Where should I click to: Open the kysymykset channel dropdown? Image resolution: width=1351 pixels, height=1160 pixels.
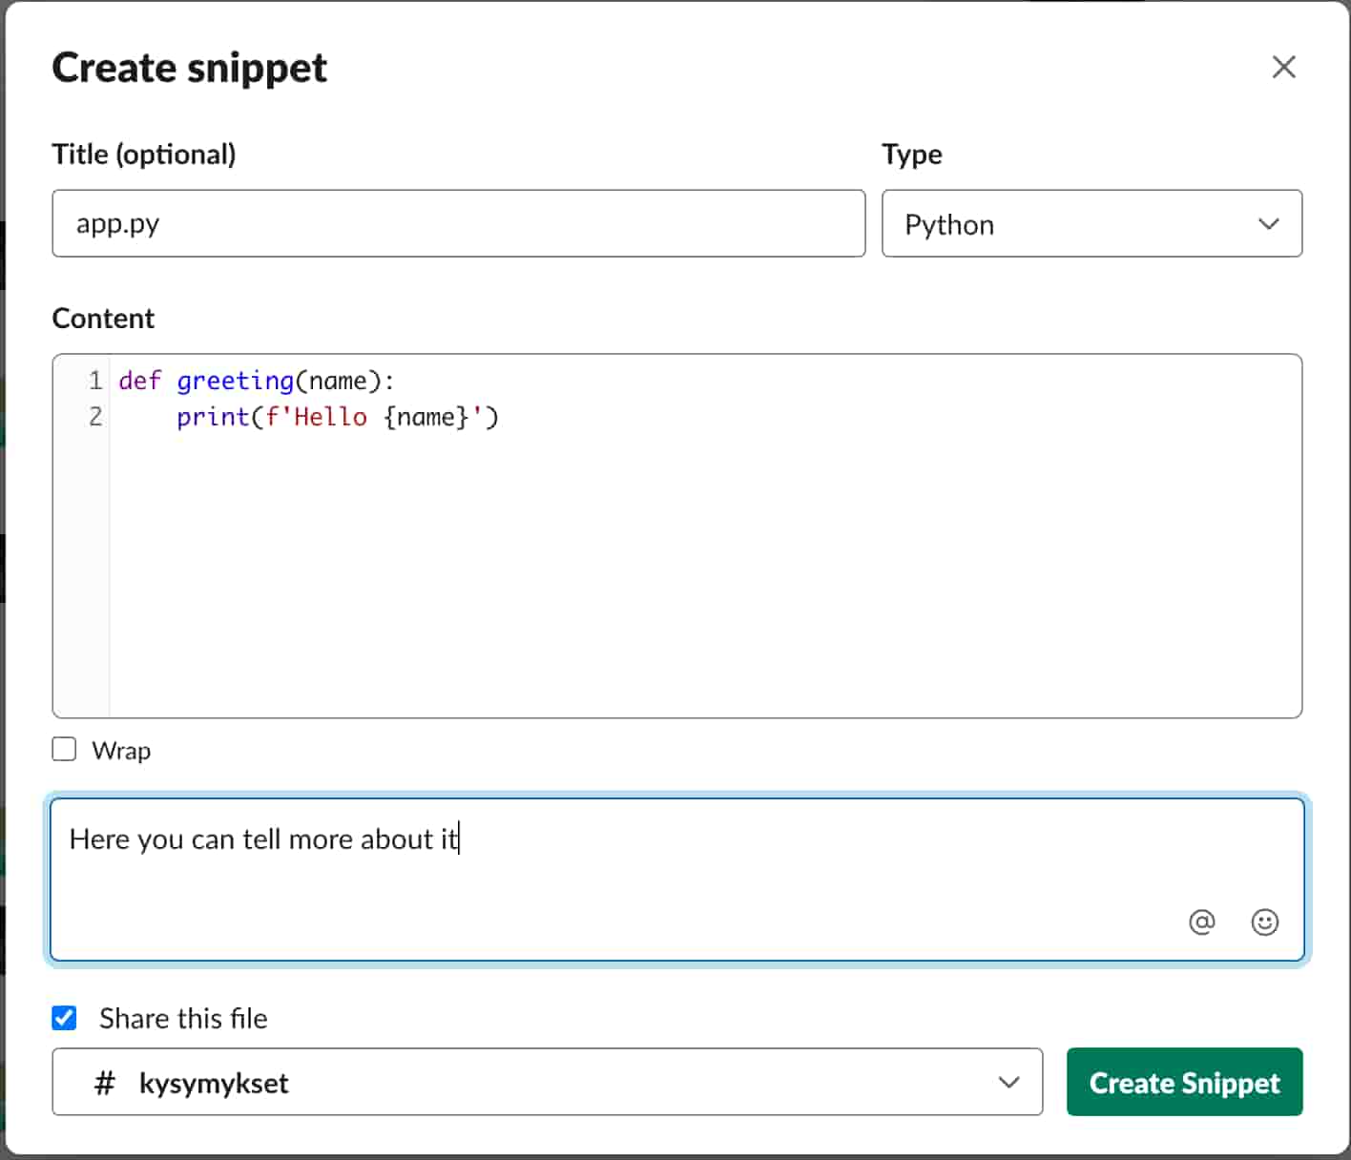point(548,1082)
